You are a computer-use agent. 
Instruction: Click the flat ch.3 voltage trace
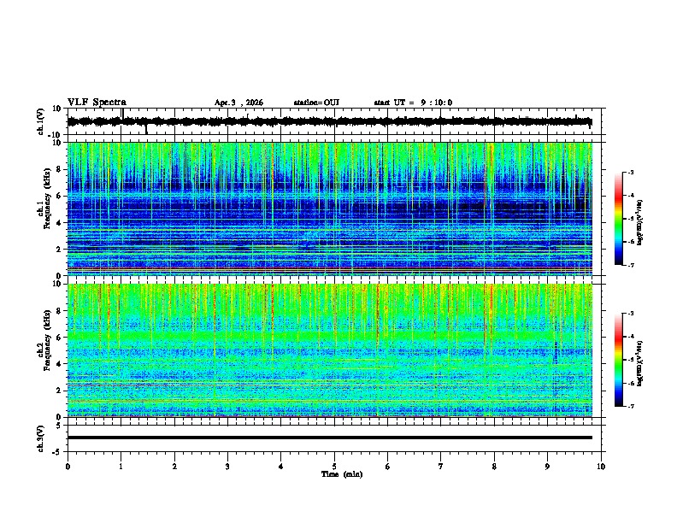[x=329, y=438]
